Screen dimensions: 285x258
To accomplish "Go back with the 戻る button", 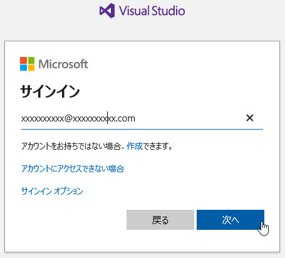I will (160, 220).
